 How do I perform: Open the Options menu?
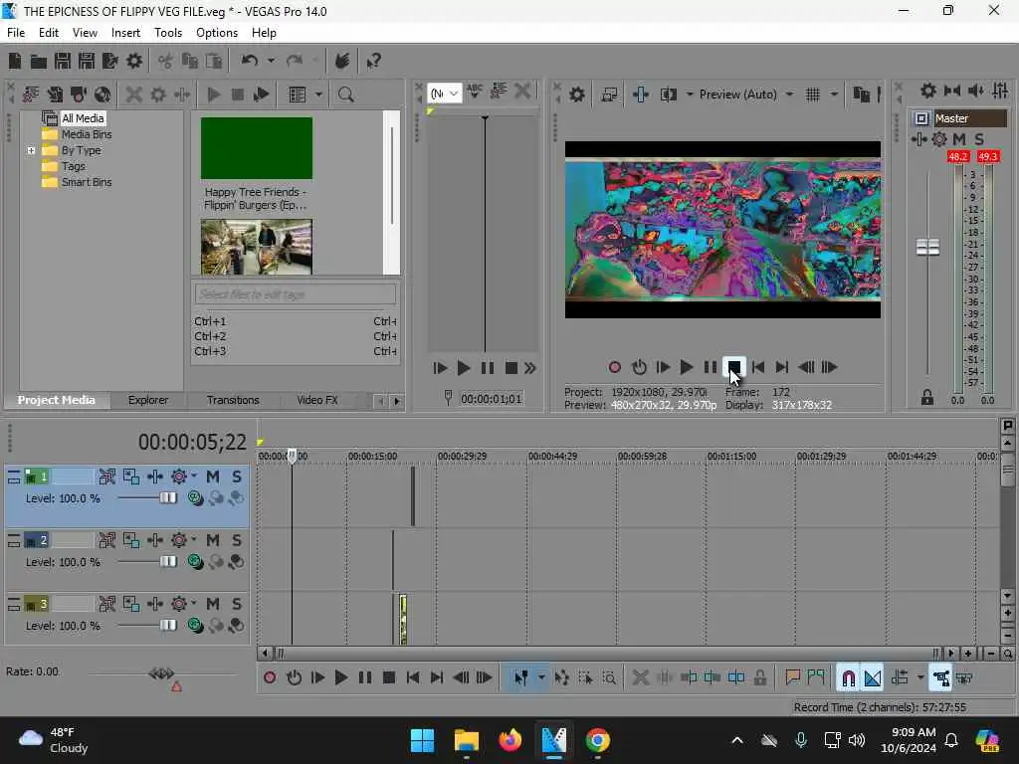216,33
